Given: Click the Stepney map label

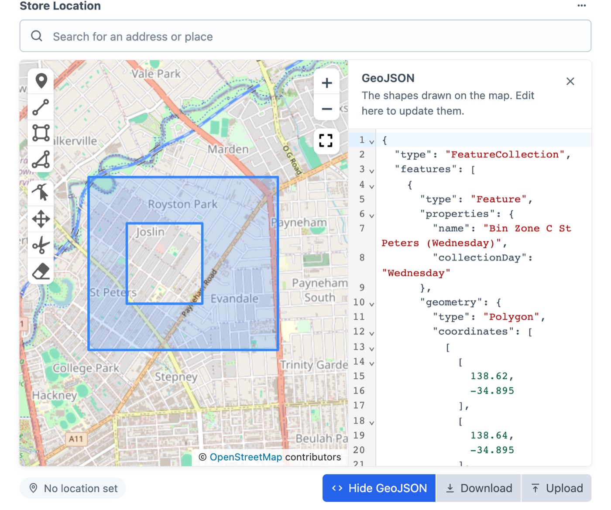Looking at the screenshot, I should coord(176,377).
